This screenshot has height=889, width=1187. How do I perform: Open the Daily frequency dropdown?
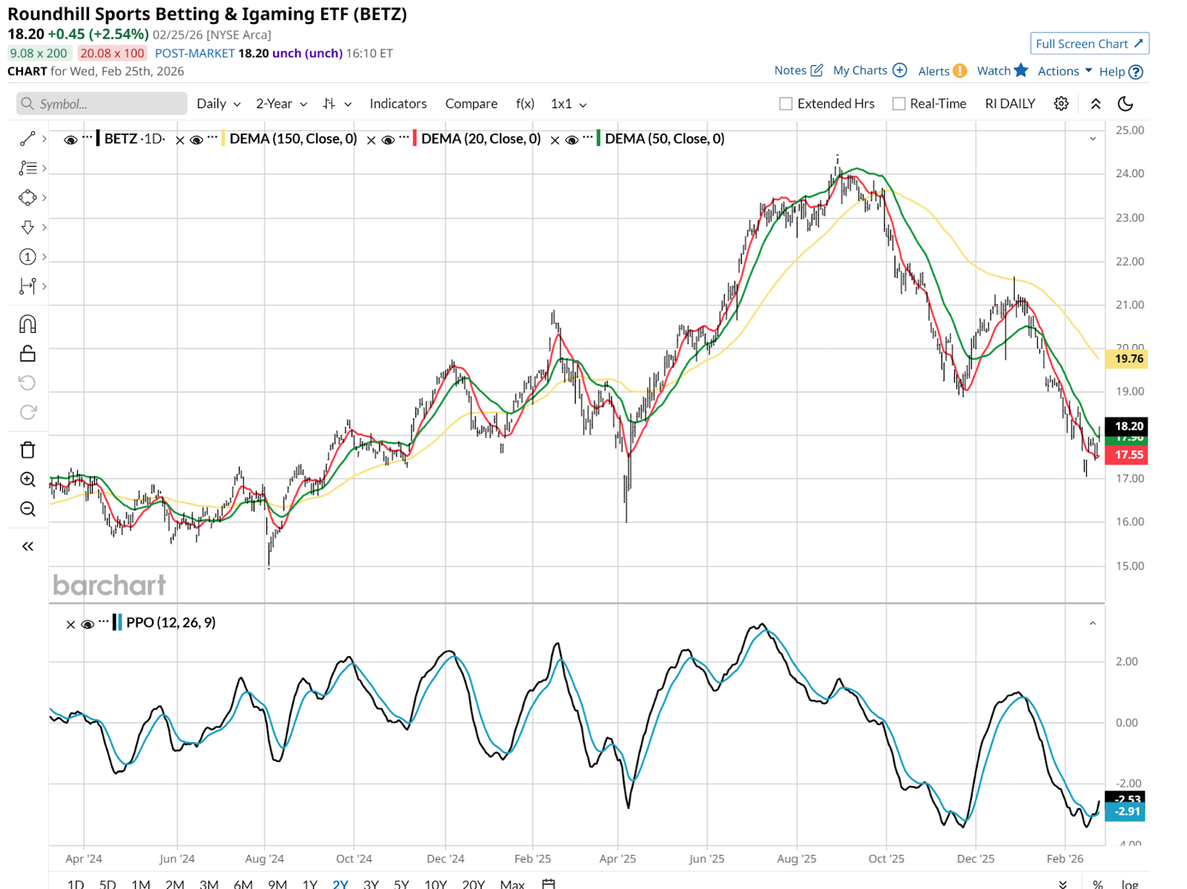(x=218, y=104)
